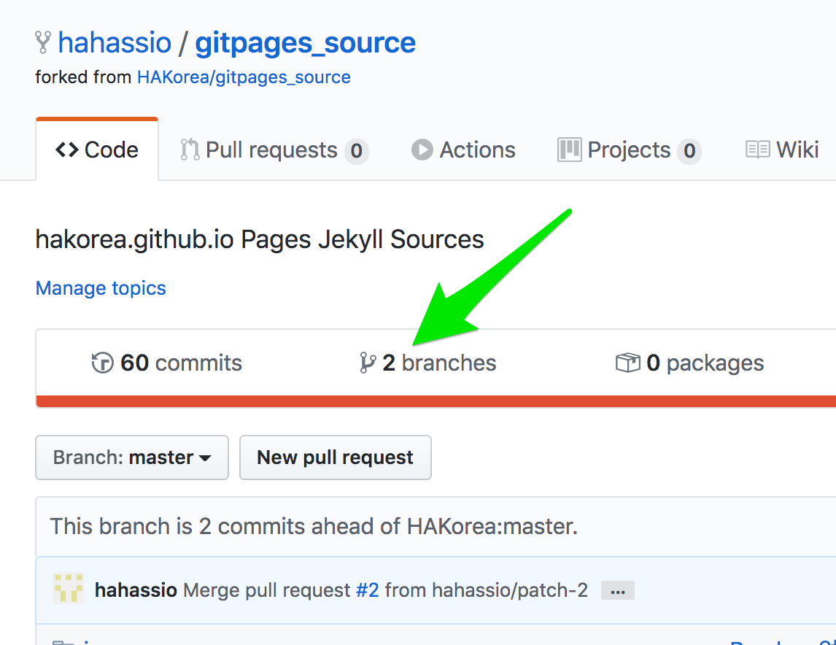This screenshot has width=836, height=645.
Task: Click the branch icon next to 2 branches
Action: click(x=368, y=363)
